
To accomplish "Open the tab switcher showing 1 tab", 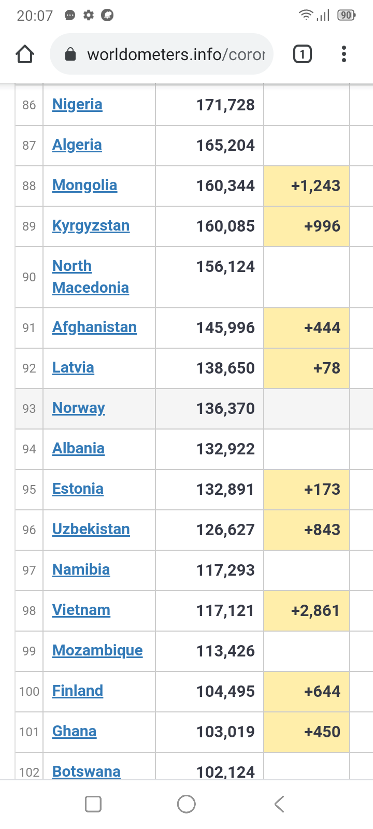I will [303, 54].
